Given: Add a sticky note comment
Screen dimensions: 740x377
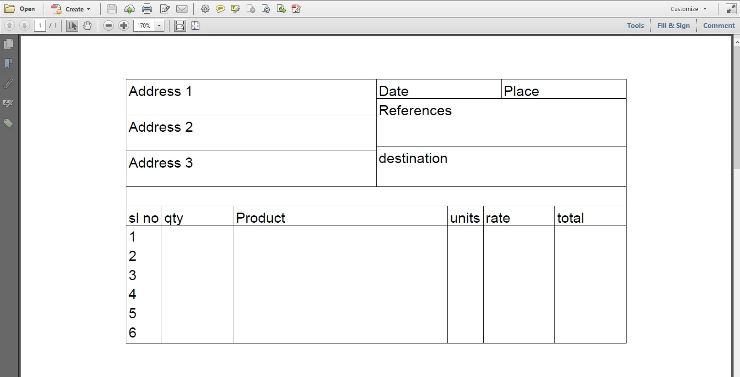Looking at the screenshot, I should click(220, 9).
